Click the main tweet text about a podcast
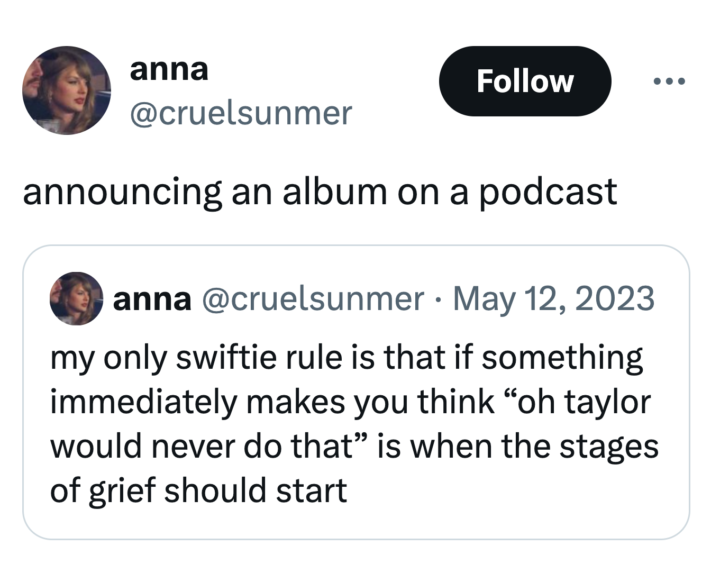 tap(320, 192)
